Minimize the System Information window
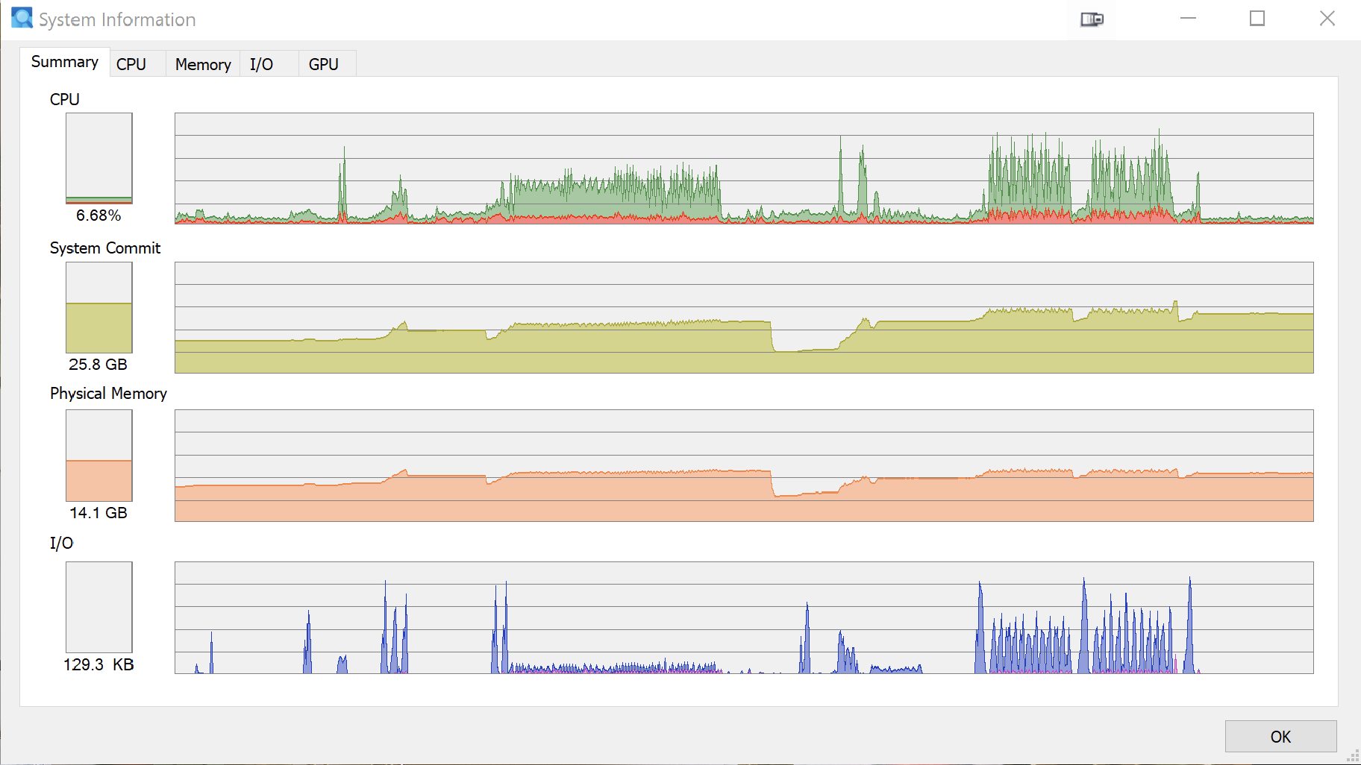This screenshot has width=1361, height=765. 1189,19
